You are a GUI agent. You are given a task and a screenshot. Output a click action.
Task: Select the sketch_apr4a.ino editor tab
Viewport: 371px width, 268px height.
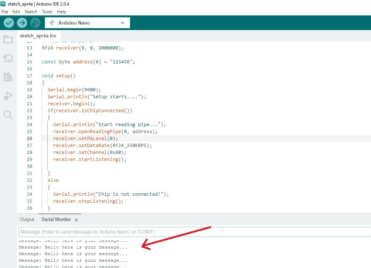[x=38, y=36]
